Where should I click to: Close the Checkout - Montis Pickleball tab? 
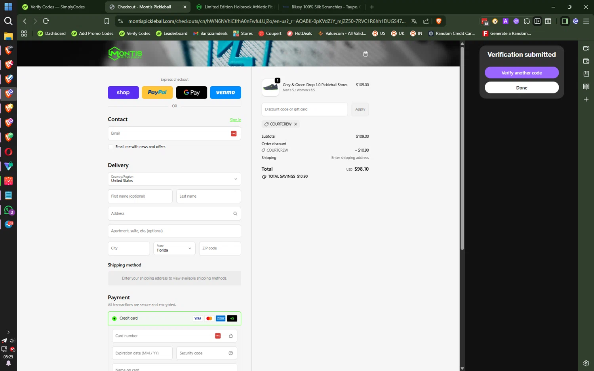click(185, 7)
